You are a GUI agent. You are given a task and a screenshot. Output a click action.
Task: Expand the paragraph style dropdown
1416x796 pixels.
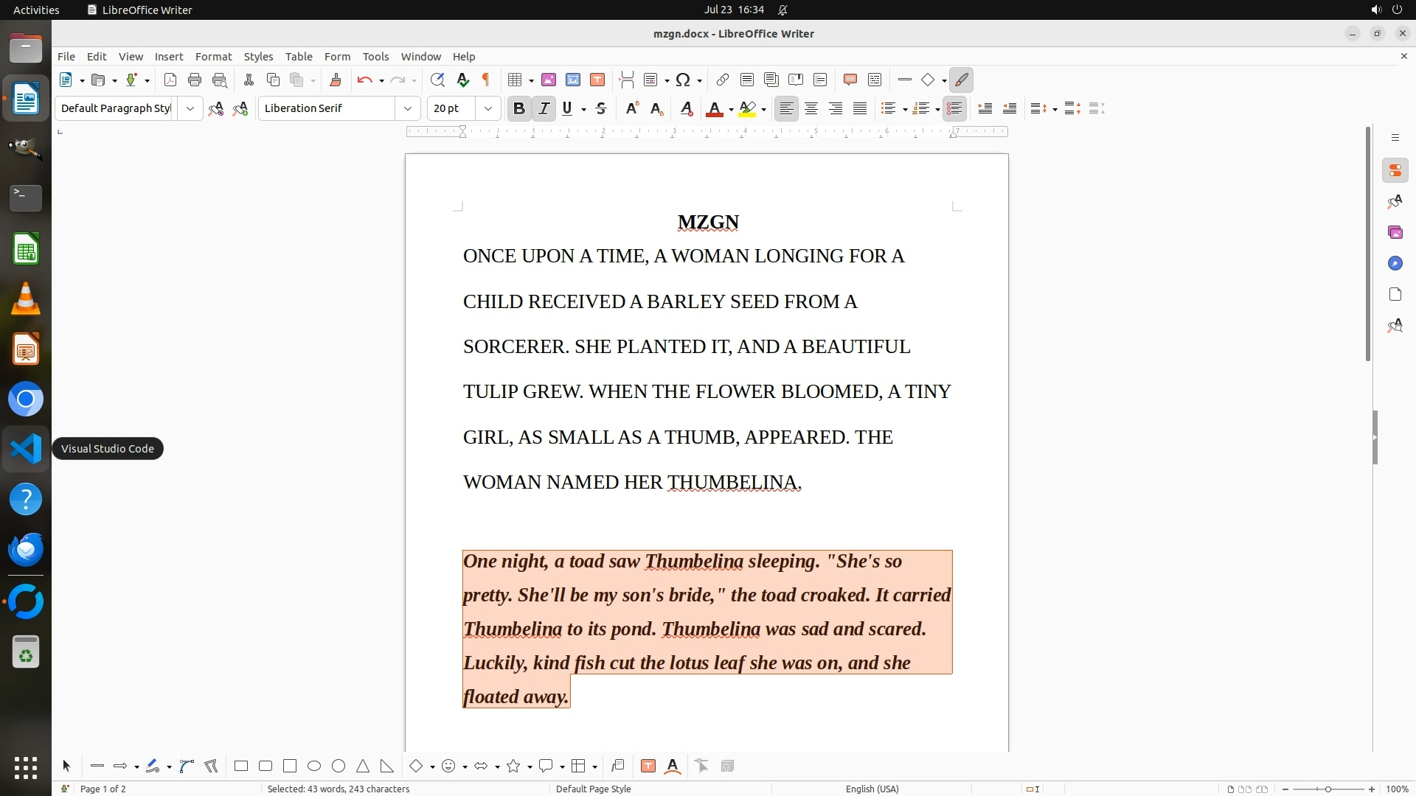[190, 108]
